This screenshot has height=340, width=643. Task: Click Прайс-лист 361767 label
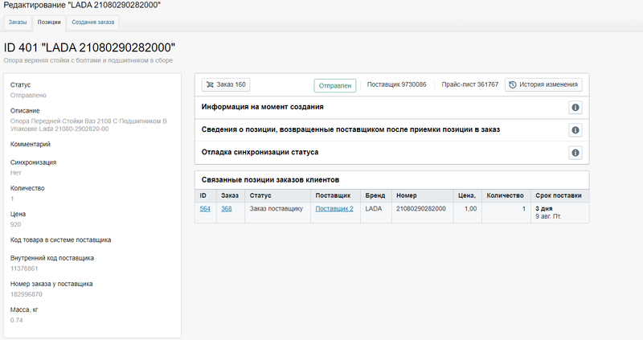[x=470, y=84]
